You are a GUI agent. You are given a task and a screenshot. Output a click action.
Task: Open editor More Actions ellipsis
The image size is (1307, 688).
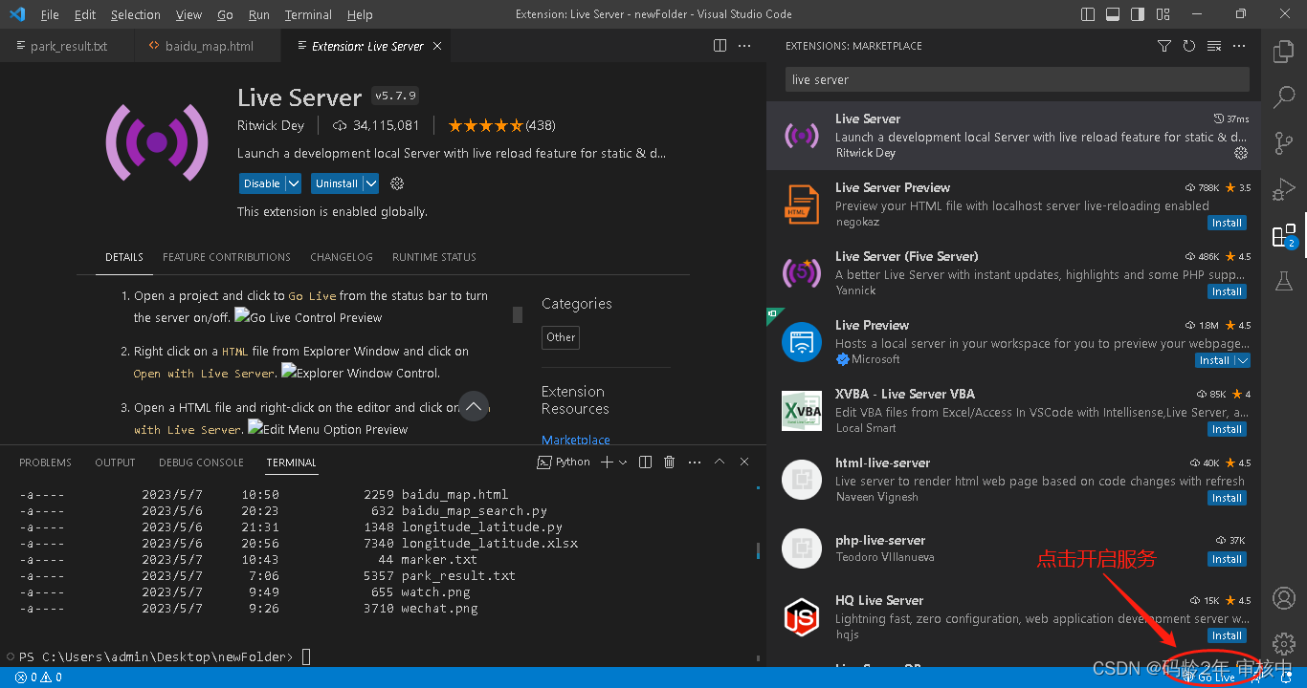tap(745, 46)
